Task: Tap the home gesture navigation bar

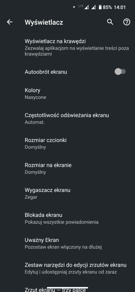Action: point(67,288)
